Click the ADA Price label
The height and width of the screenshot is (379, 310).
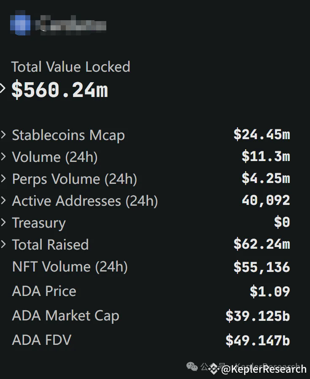coord(44,291)
